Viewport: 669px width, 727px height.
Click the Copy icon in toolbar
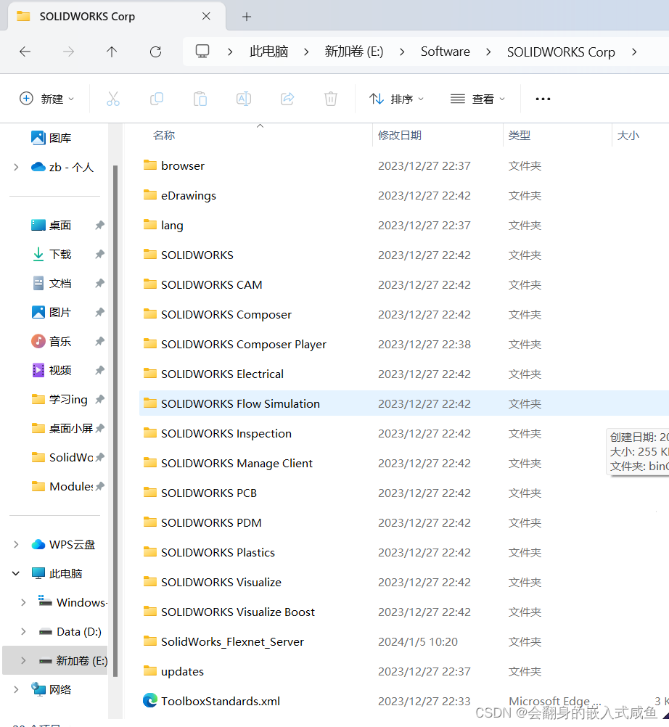157,99
